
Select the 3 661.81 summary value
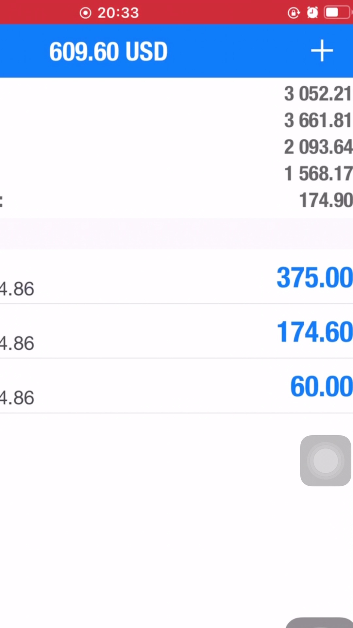(317, 120)
